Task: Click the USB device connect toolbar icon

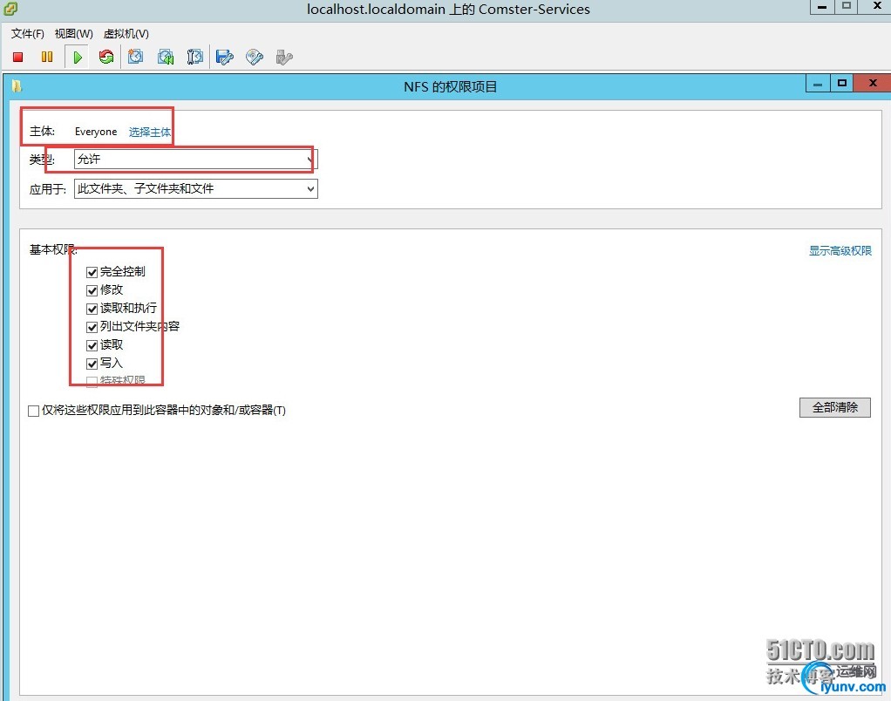Action: pyautogui.click(x=284, y=57)
